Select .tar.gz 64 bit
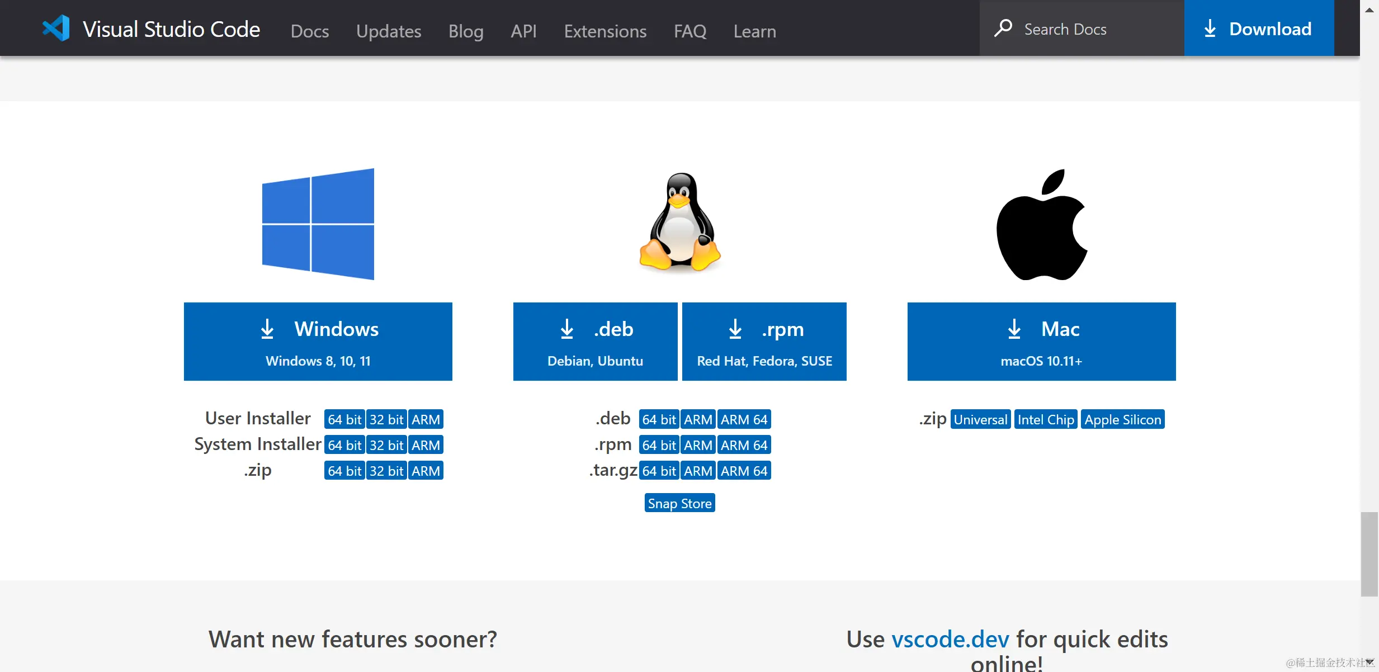Image resolution: width=1379 pixels, height=672 pixels. pyautogui.click(x=659, y=471)
